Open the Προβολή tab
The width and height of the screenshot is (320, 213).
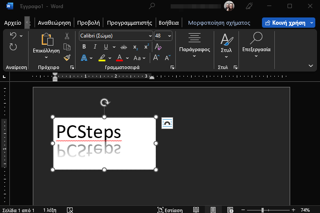point(89,23)
